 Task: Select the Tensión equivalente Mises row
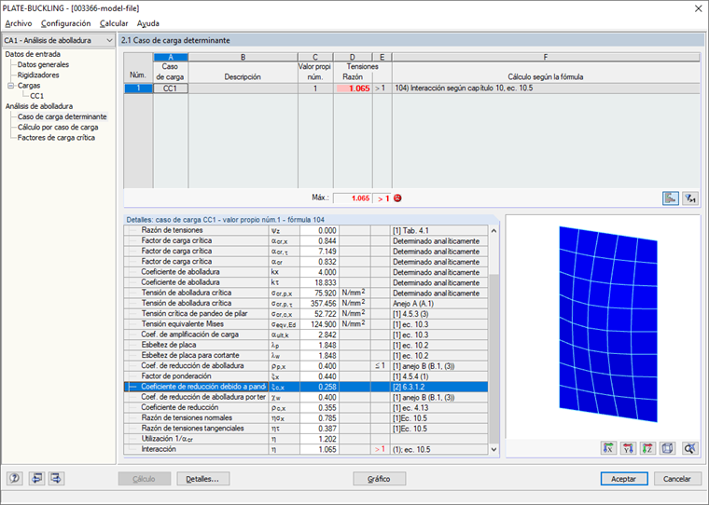click(x=306, y=324)
